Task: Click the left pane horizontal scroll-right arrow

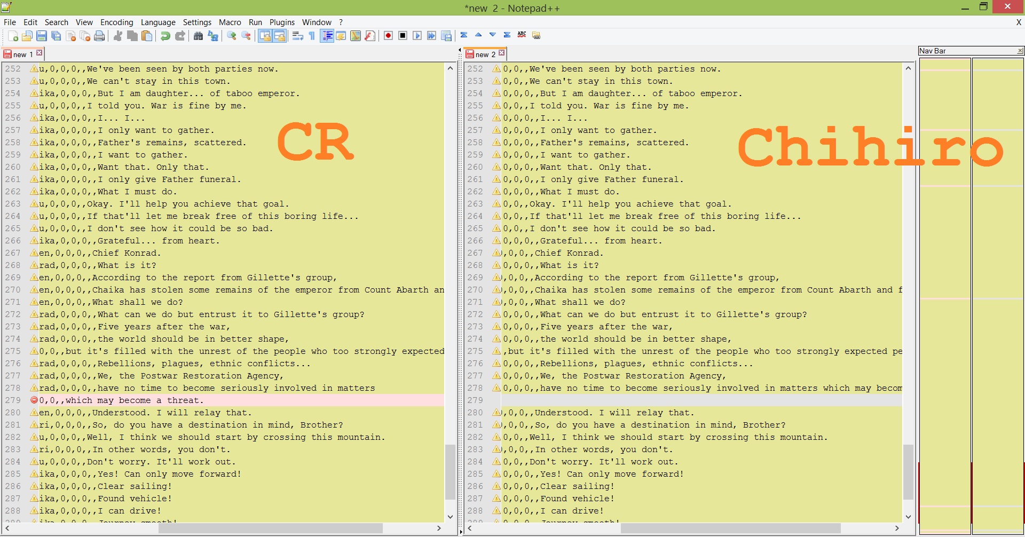Action: (x=439, y=528)
